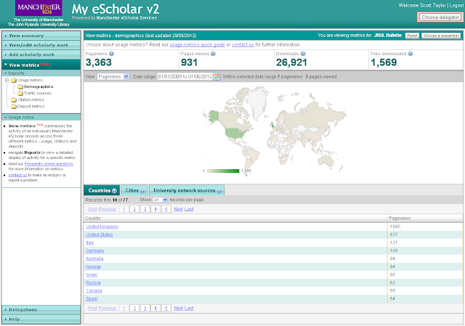Screen dimensions: 465x326
Task: Open the date range calendar icon
Action: [x=217, y=77]
